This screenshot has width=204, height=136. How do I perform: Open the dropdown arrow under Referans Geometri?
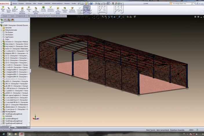pyautogui.click(x=50, y=13)
